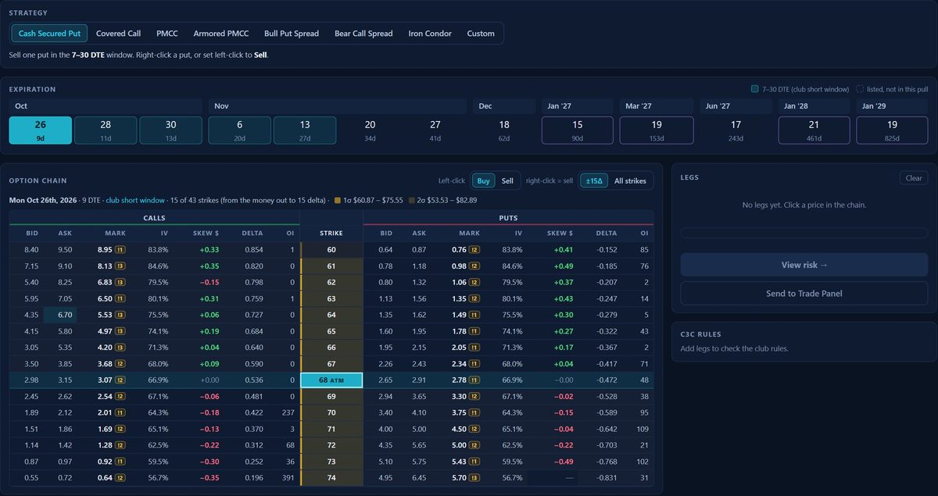This screenshot has width=938, height=496.
Task: Pick the Iron Condor strategy tab
Action: point(430,34)
